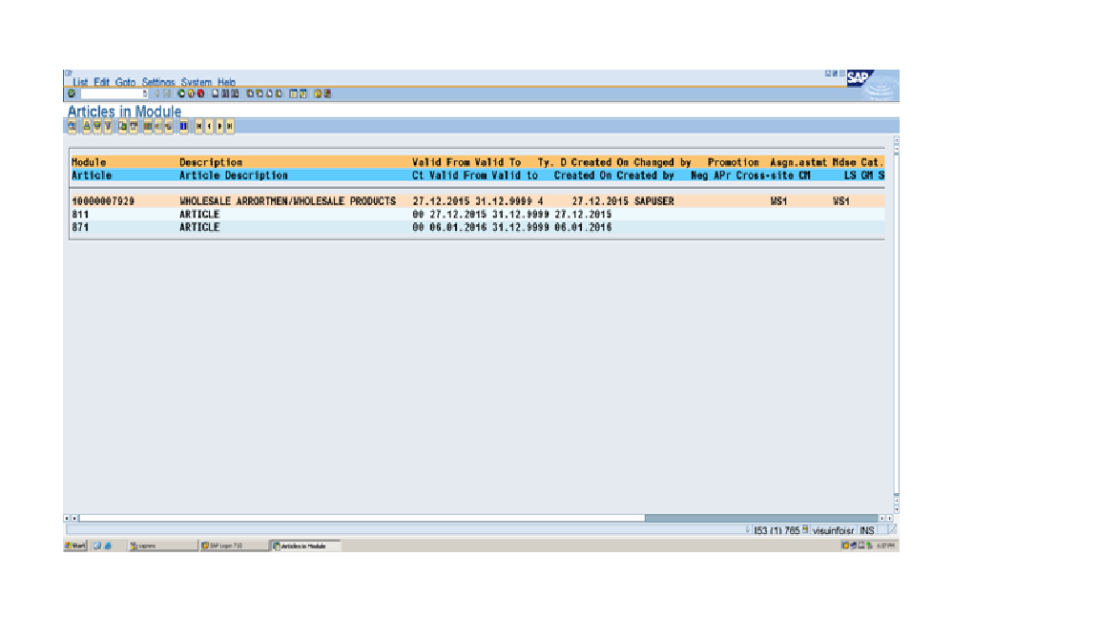Open the System menu

(197, 82)
